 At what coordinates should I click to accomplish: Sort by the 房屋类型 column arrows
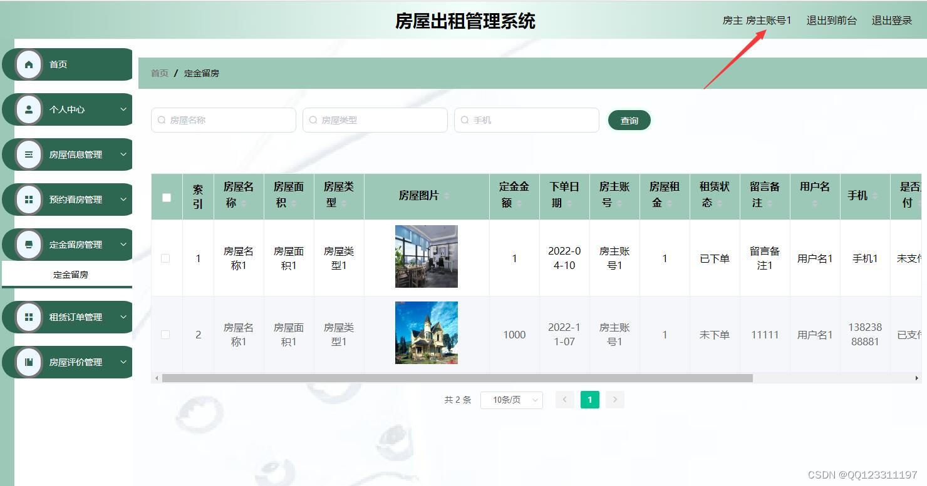(344, 203)
